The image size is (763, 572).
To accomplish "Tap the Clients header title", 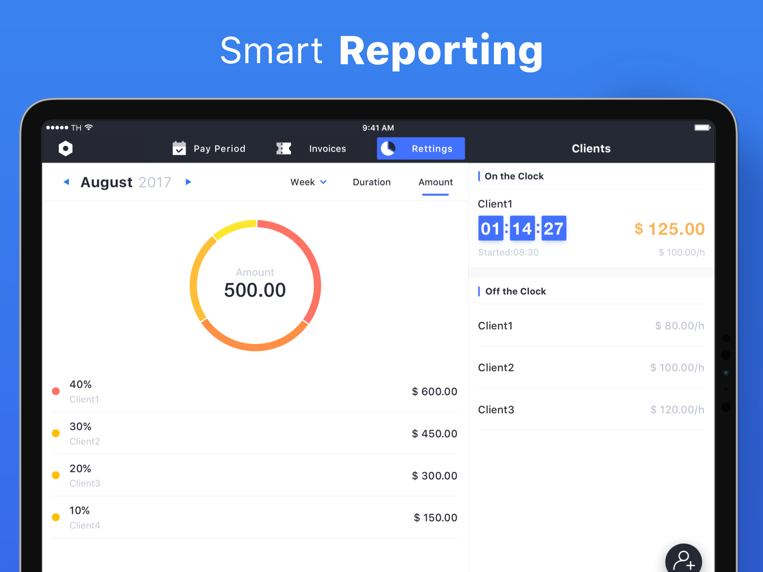I will point(591,148).
